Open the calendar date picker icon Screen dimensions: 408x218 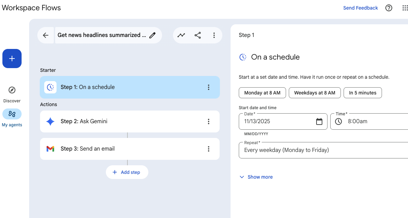pyautogui.click(x=319, y=121)
